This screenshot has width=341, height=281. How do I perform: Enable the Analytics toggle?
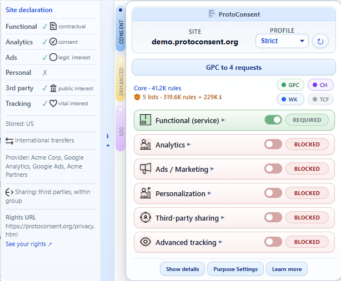(273, 144)
